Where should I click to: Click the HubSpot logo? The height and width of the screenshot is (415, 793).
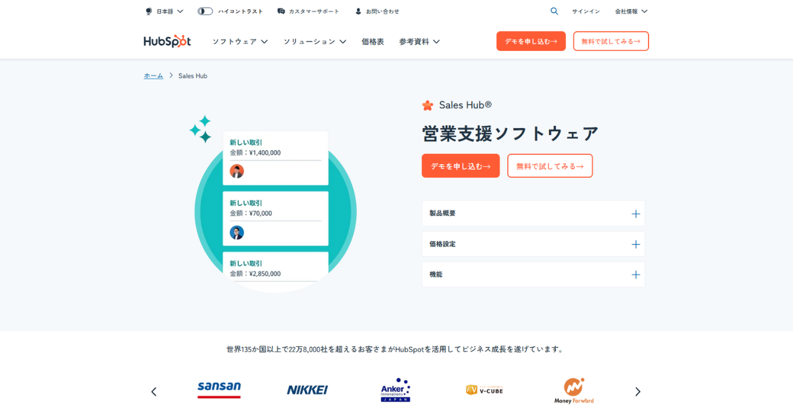[x=167, y=41]
